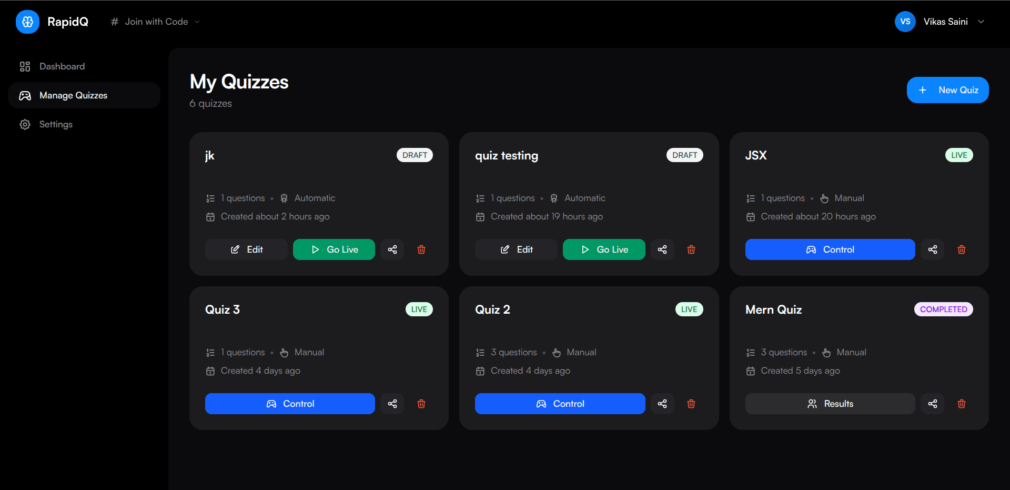1010x490 pixels.
Task: Click the trash icon on Quiz 2 card
Action: 691,404
